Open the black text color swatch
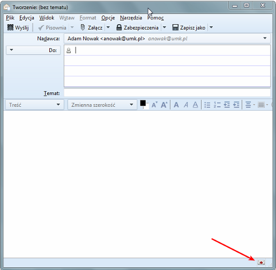 tap(143, 103)
